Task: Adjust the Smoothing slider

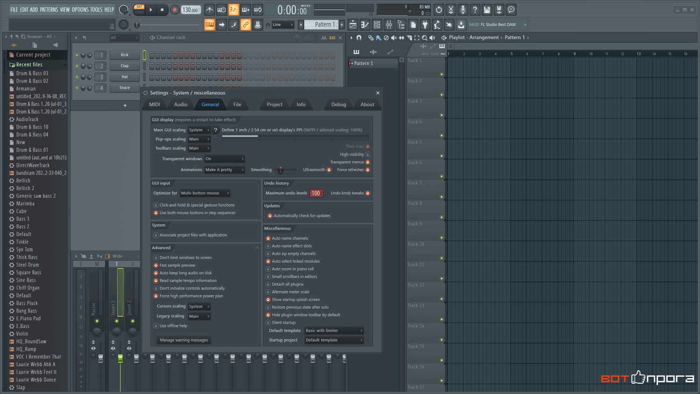Action: [285, 170]
